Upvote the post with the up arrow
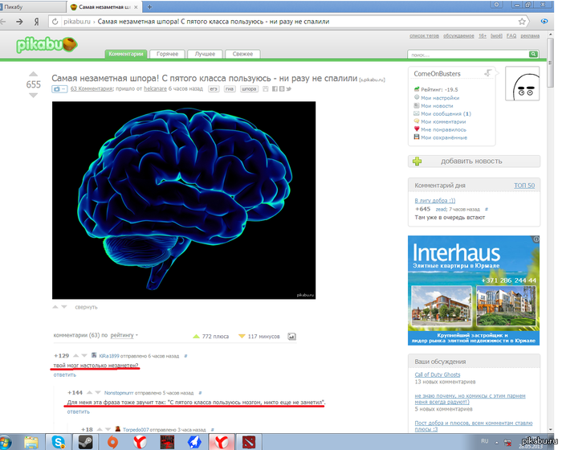The height and width of the screenshot is (450, 562). 33,73
